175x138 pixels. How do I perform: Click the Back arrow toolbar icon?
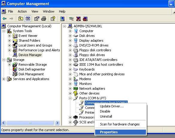pyautogui.click(x=4, y=19)
